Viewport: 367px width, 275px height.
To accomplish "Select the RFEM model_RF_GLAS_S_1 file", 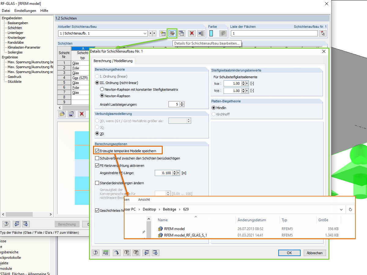I will (185, 235).
